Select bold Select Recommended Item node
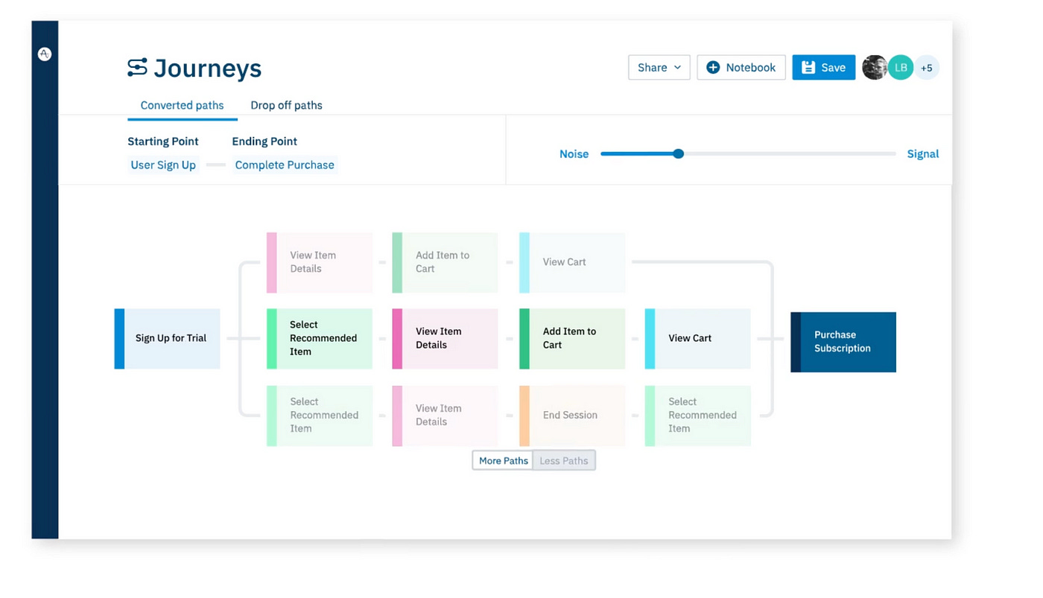The height and width of the screenshot is (598, 1043). click(x=320, y=339)
